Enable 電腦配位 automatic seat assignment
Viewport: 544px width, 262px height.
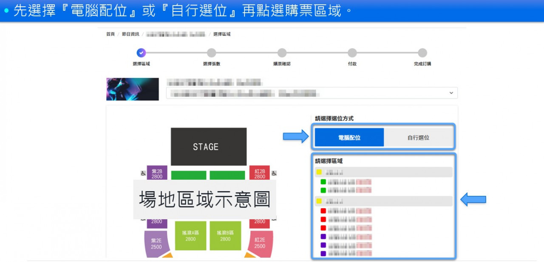point(348,137)
